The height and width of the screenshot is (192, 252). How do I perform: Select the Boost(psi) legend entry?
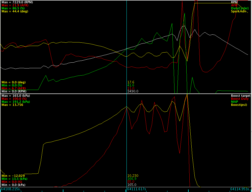tap(239, 105)
